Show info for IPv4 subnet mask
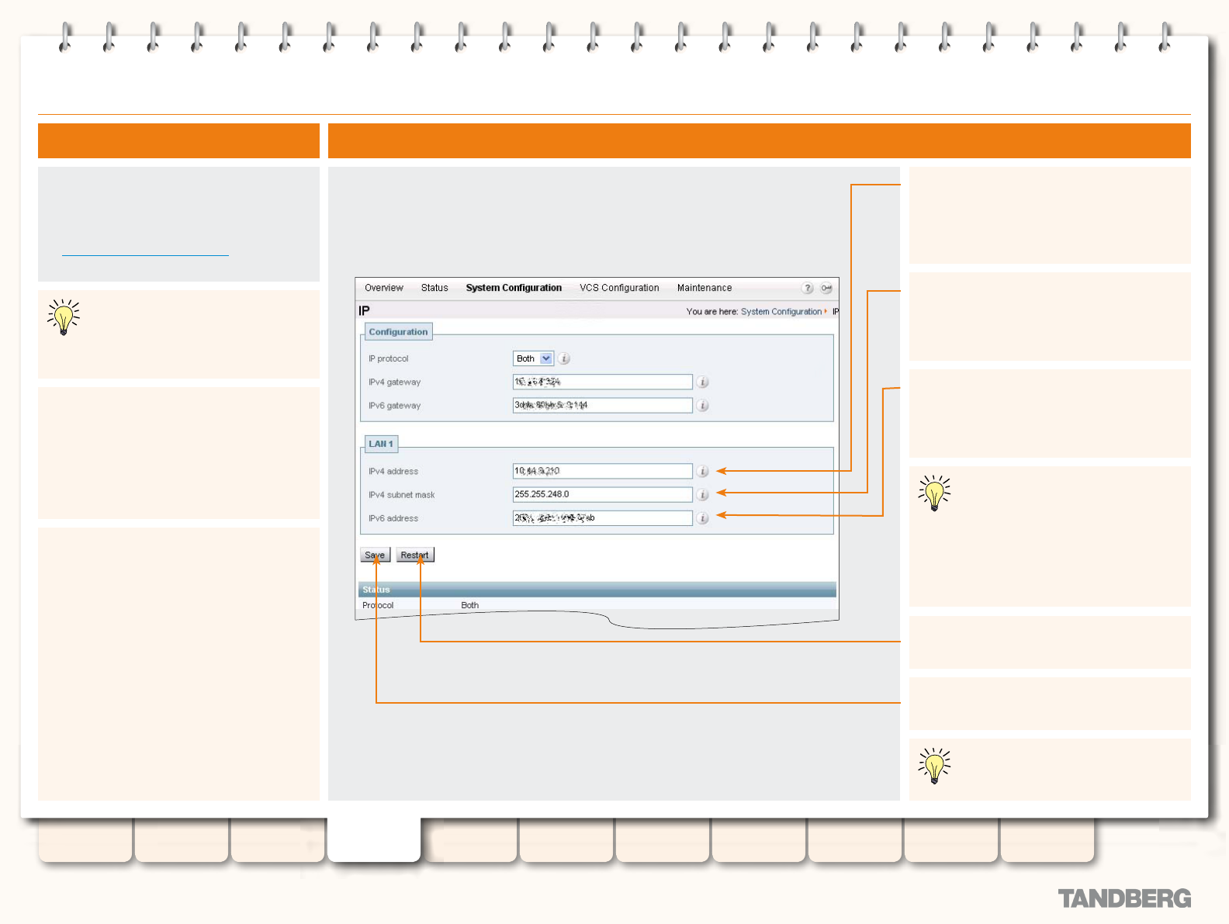This screenshot has height=924, width=1229. pos(702,494)
